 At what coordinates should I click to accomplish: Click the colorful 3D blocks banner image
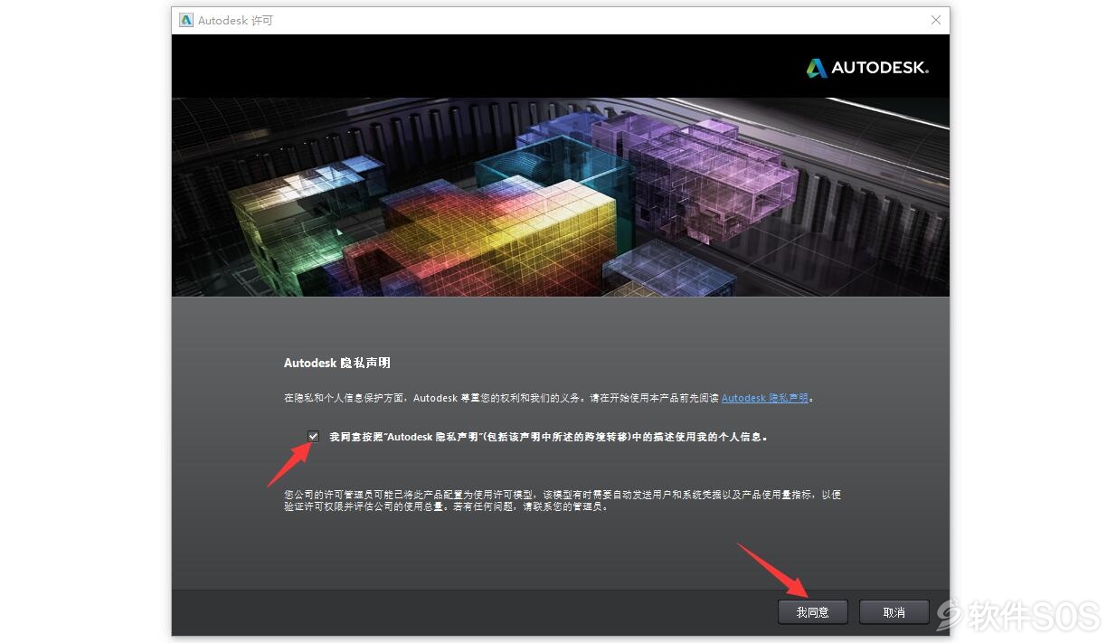pyautogui.click(x=561, y=197)
